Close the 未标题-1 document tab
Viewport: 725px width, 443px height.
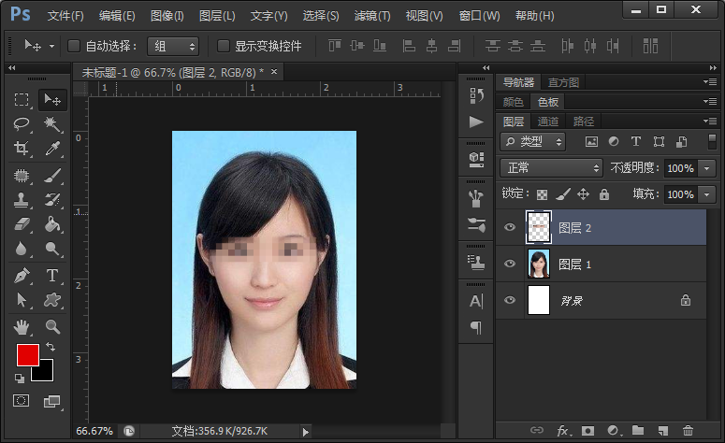[x=274, y=72]
